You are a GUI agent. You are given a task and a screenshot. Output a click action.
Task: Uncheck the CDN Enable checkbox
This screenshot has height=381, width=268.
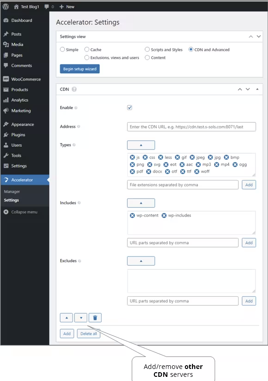tap(129, 107)
